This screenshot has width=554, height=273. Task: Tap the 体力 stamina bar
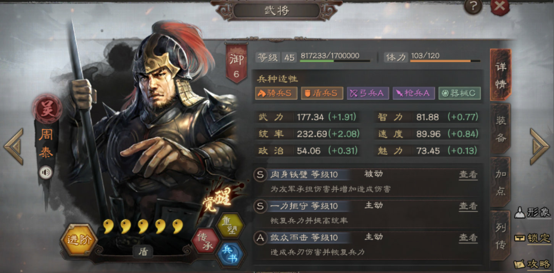tap(445, 60)
